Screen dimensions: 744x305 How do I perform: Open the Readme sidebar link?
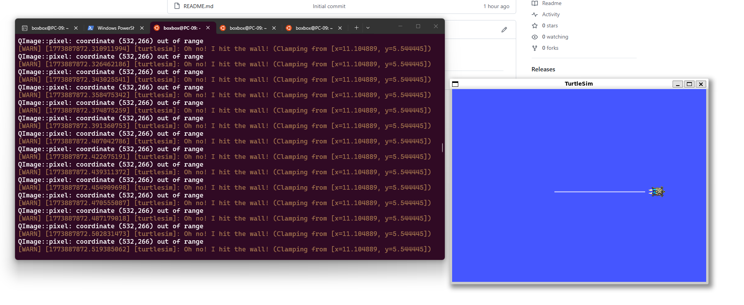tap(552, 3)
